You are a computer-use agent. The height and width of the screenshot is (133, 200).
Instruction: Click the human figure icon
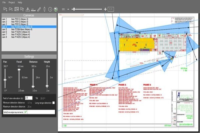click(44, 9)
